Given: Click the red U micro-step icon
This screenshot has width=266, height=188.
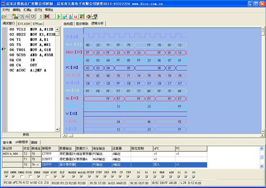Looking at the screenshot, I should click(x=76, y=16).
